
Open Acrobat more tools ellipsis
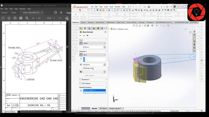(x=60, y=18)
